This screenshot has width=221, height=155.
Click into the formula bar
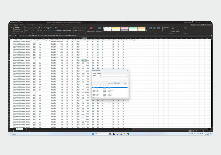pos(119,36)
